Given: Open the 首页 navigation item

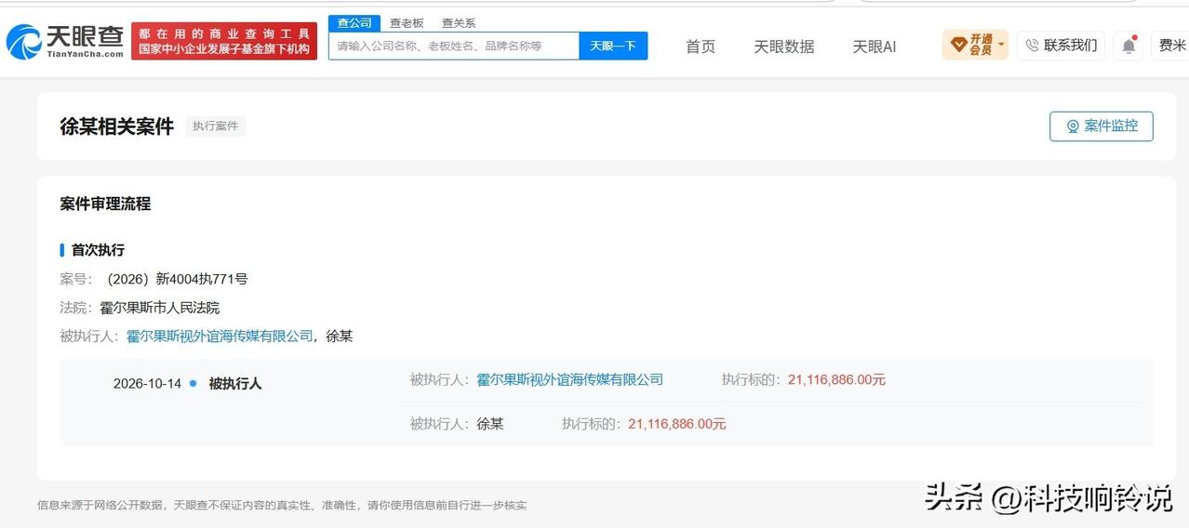Looking at the screenshot, I should [701, 46].
